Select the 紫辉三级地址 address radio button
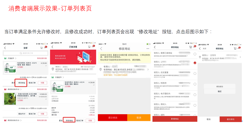Viewport: 243px width, 133px height. click(195, 54)
